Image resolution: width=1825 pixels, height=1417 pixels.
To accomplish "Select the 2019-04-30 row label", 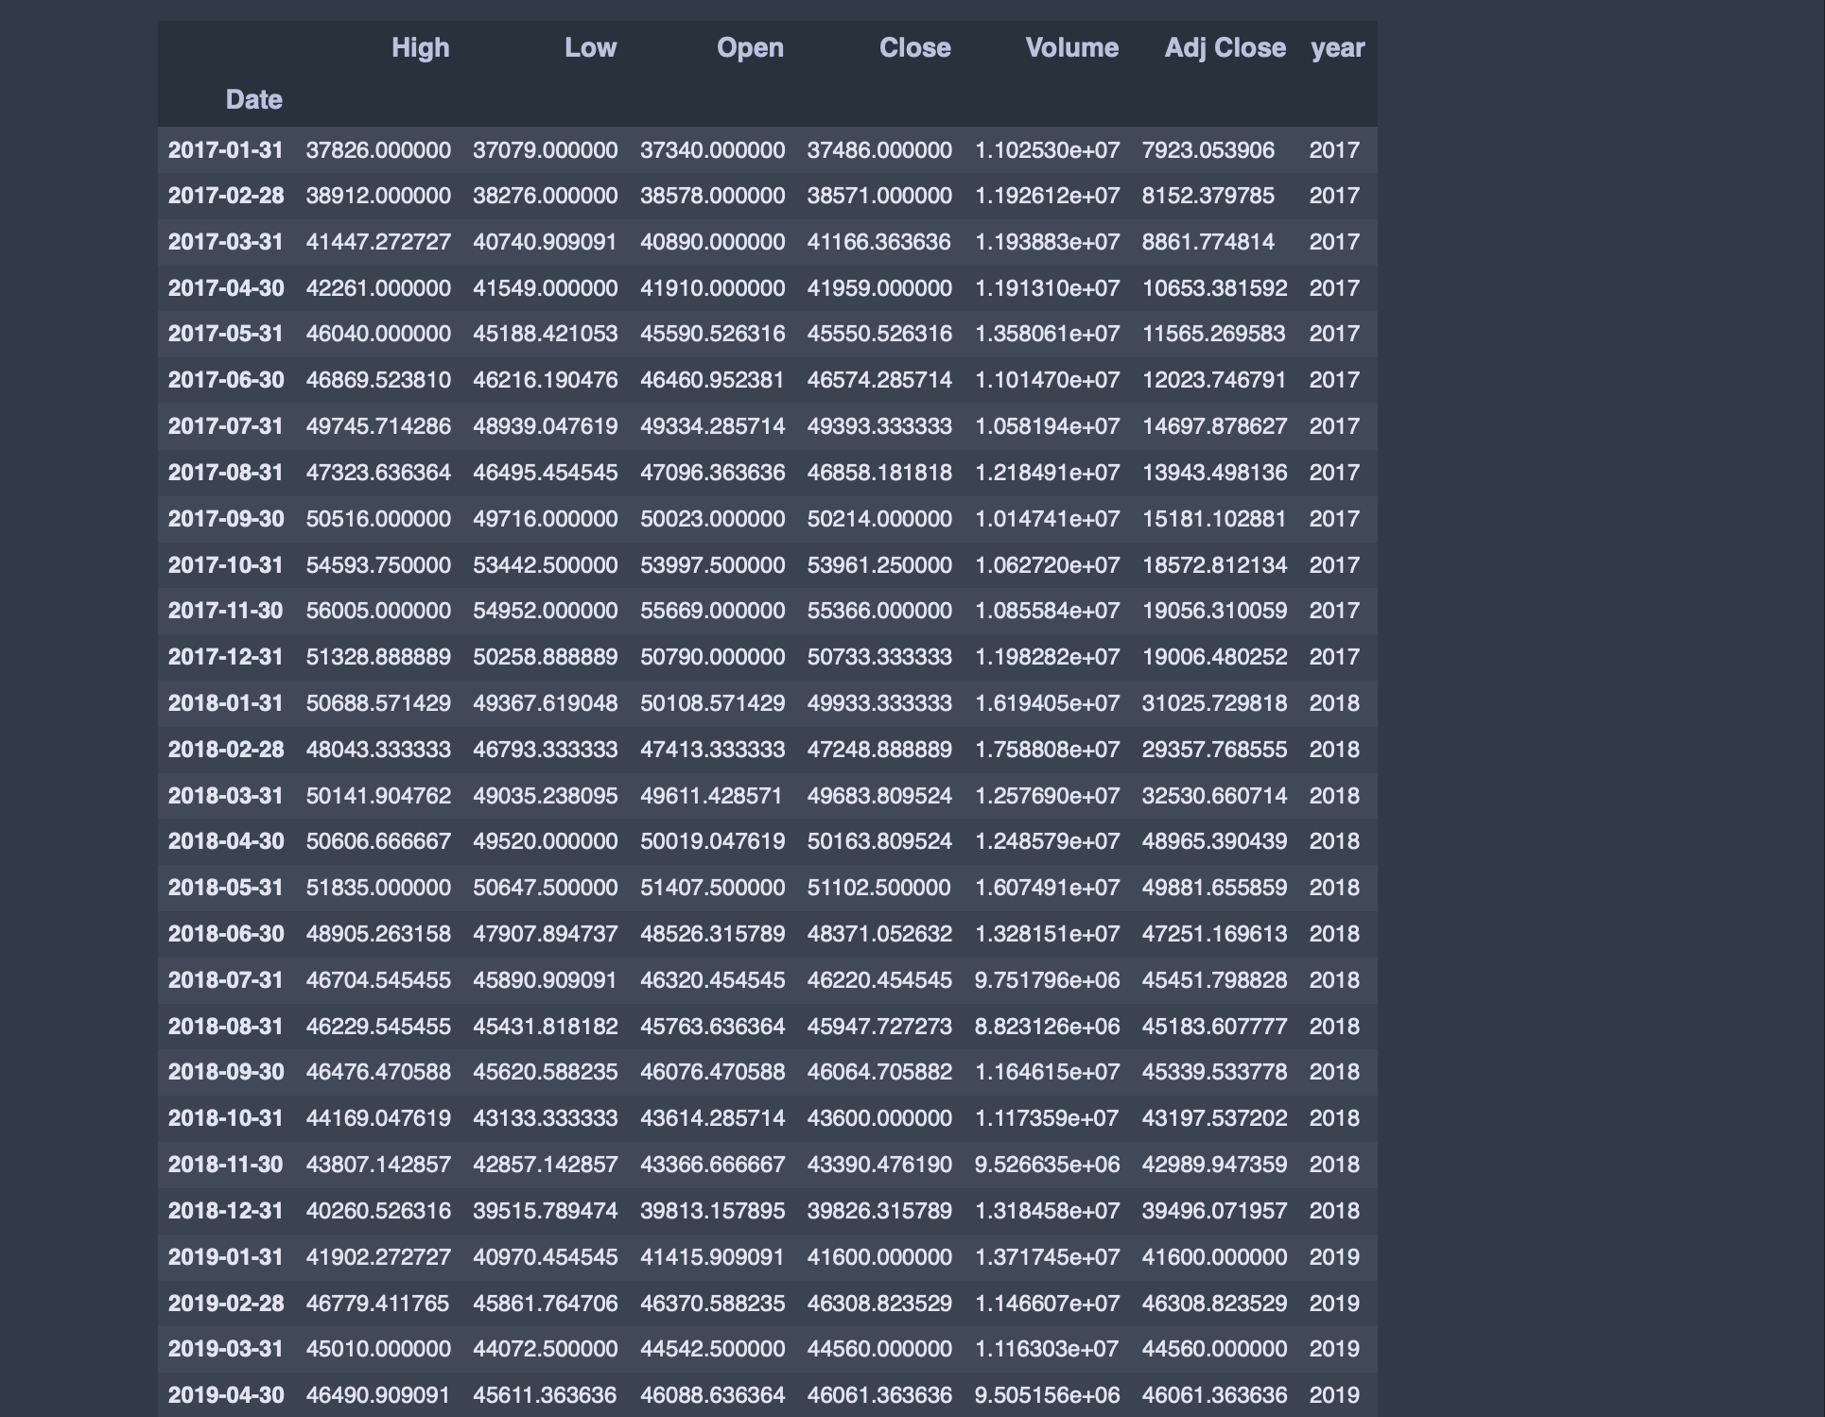I will pyautogui.click(x=225, y=1395).
